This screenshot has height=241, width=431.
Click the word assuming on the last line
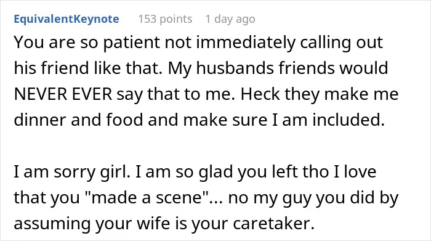(52, 224)
